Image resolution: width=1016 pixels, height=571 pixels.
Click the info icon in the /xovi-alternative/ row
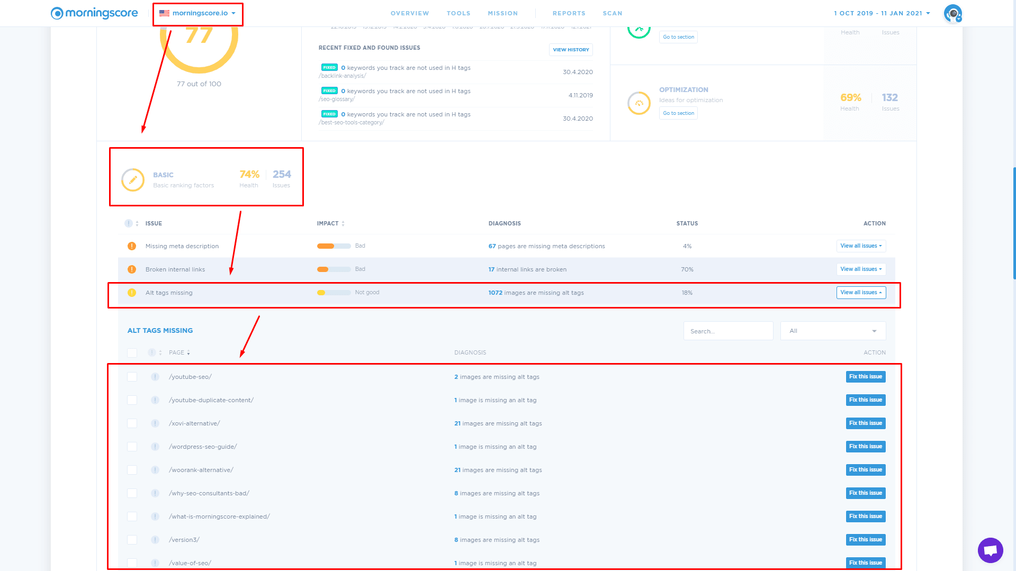point(155,423)
